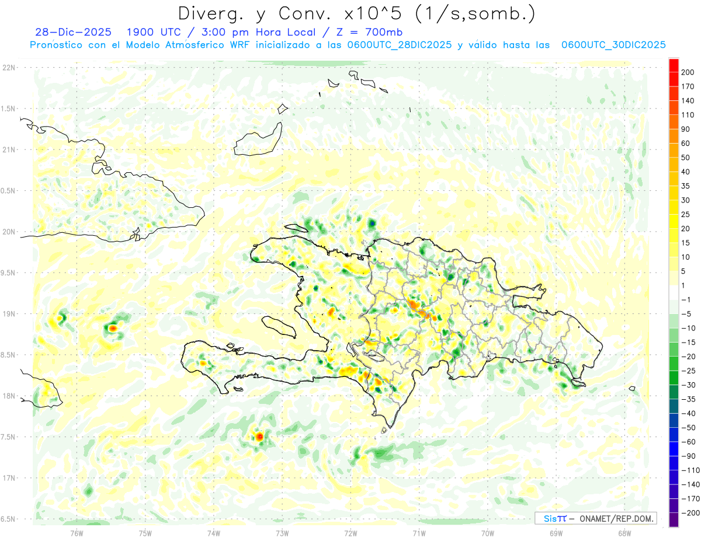701x541 pixels.
Task: Click the '0600UTC_28DIC2025' initialization time text
Action: 400,45
